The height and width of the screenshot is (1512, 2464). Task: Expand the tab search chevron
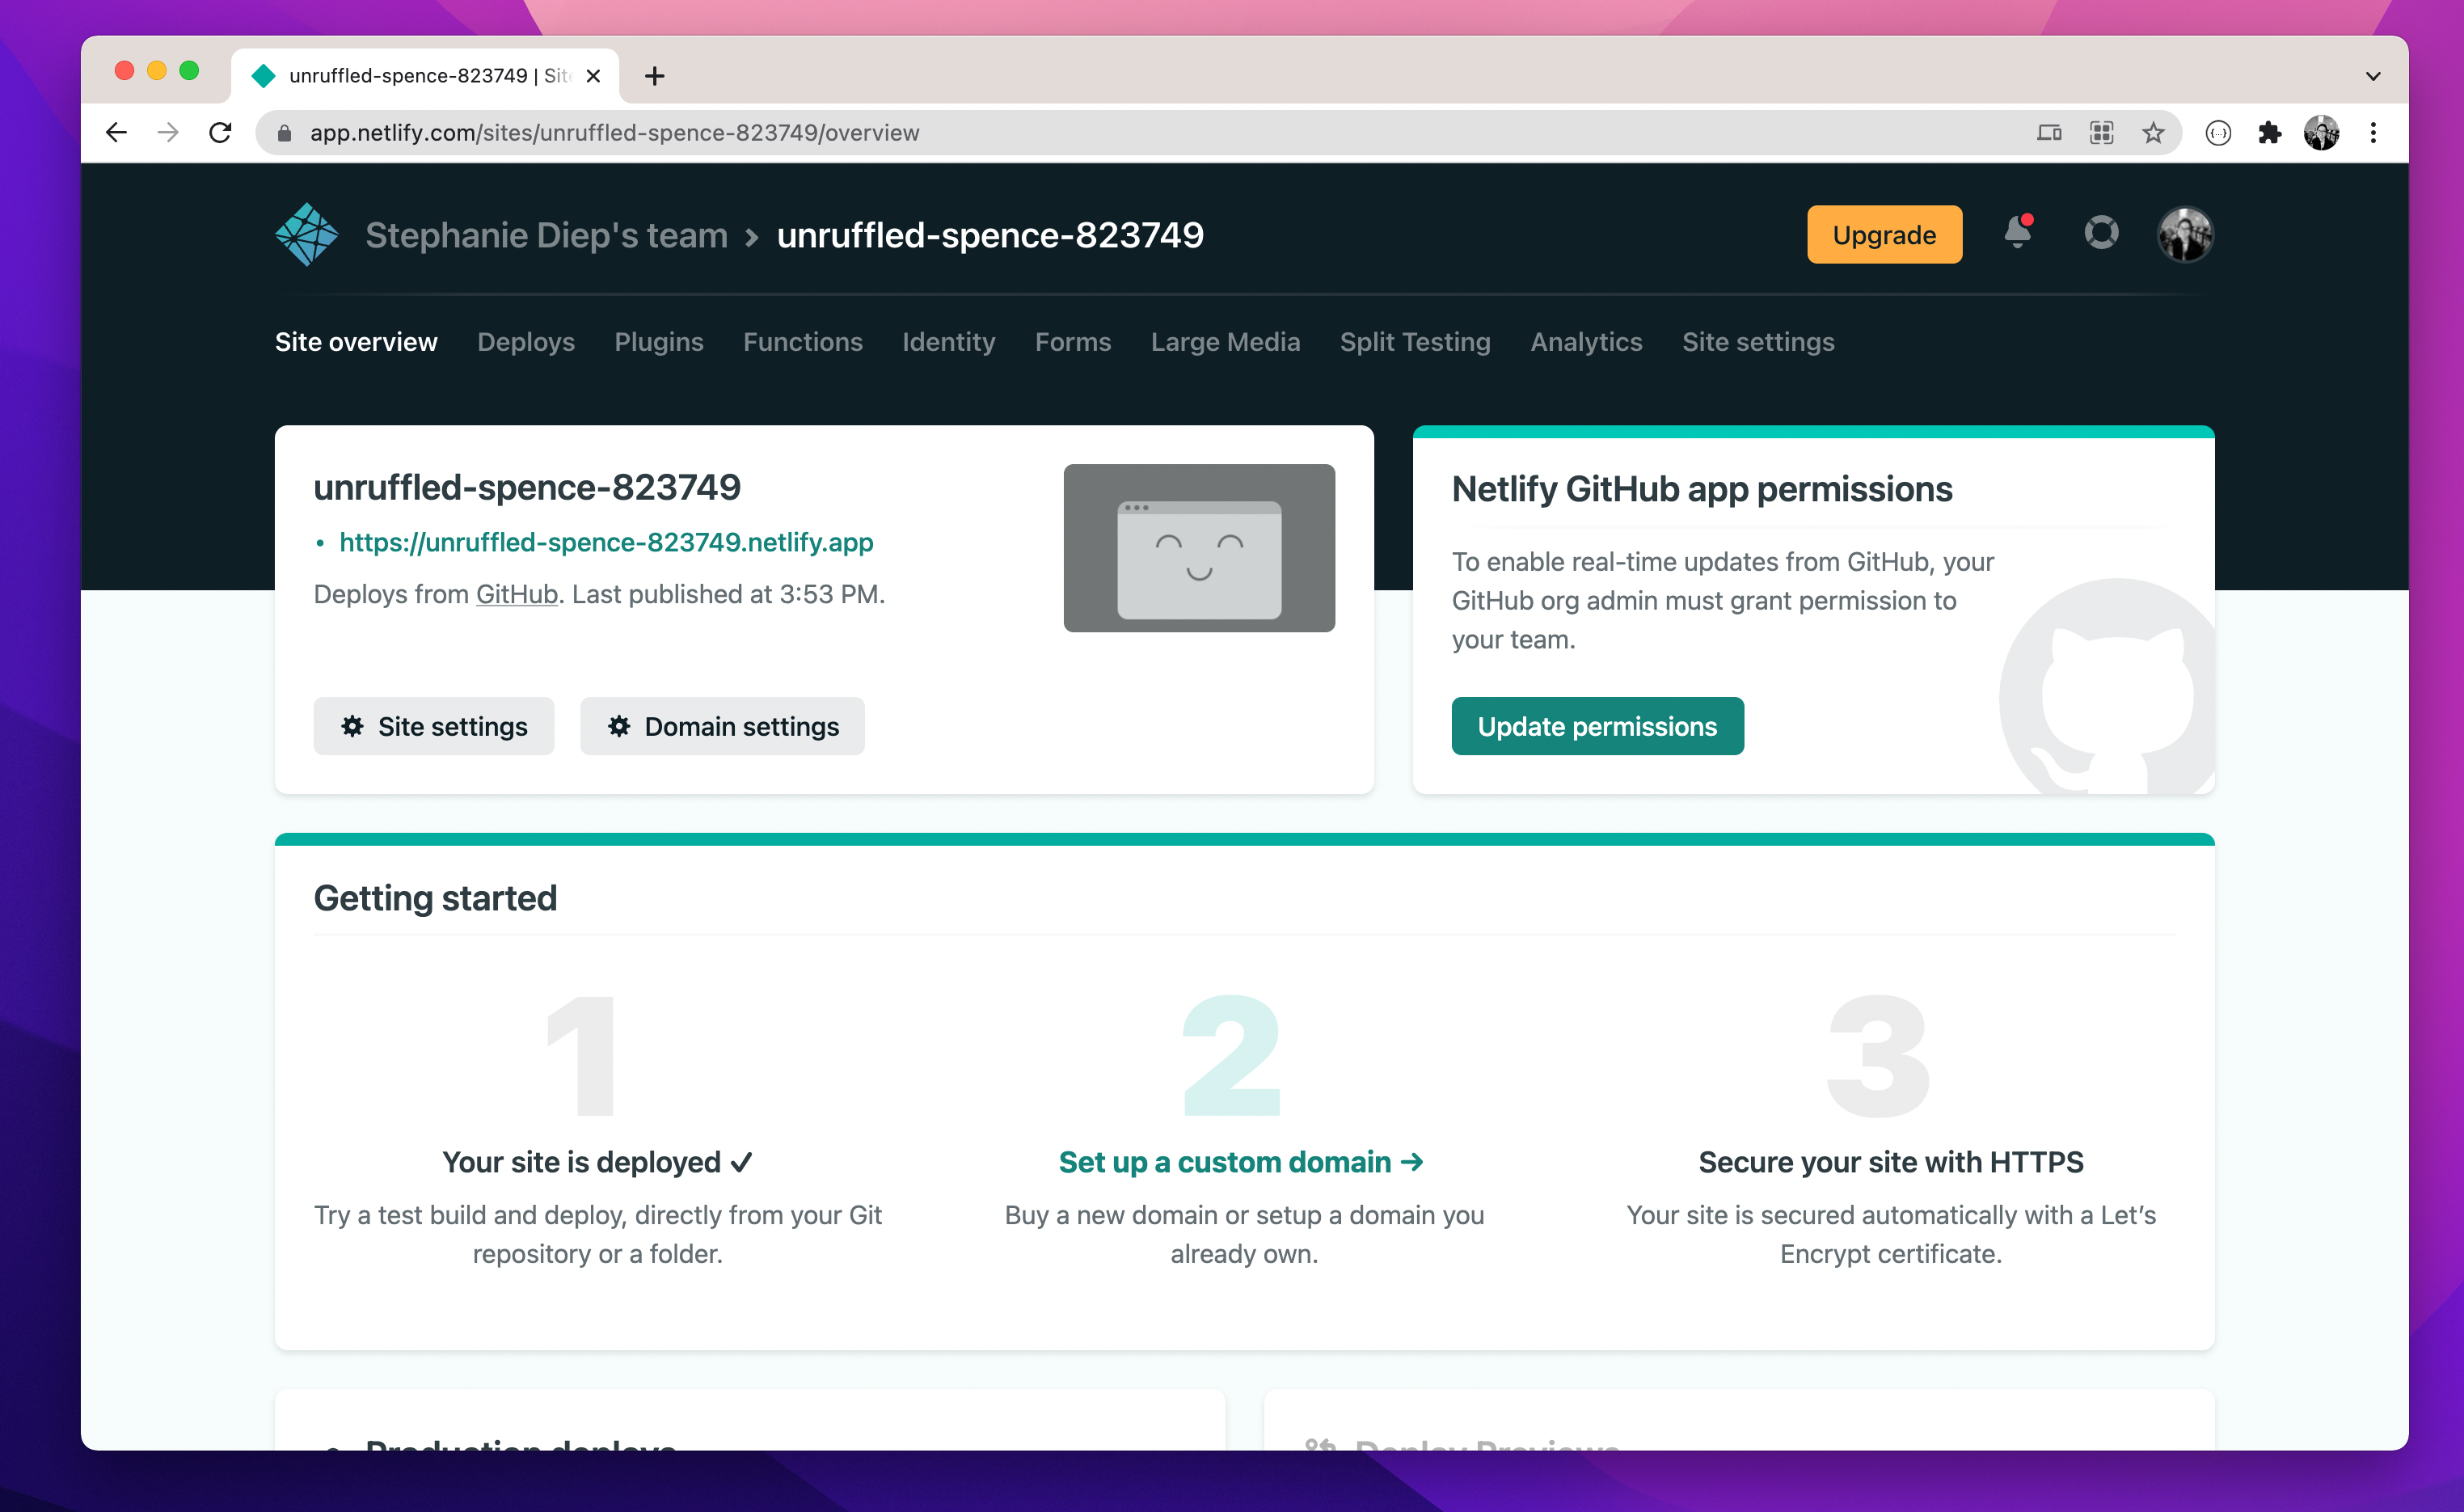(2372, 76)
